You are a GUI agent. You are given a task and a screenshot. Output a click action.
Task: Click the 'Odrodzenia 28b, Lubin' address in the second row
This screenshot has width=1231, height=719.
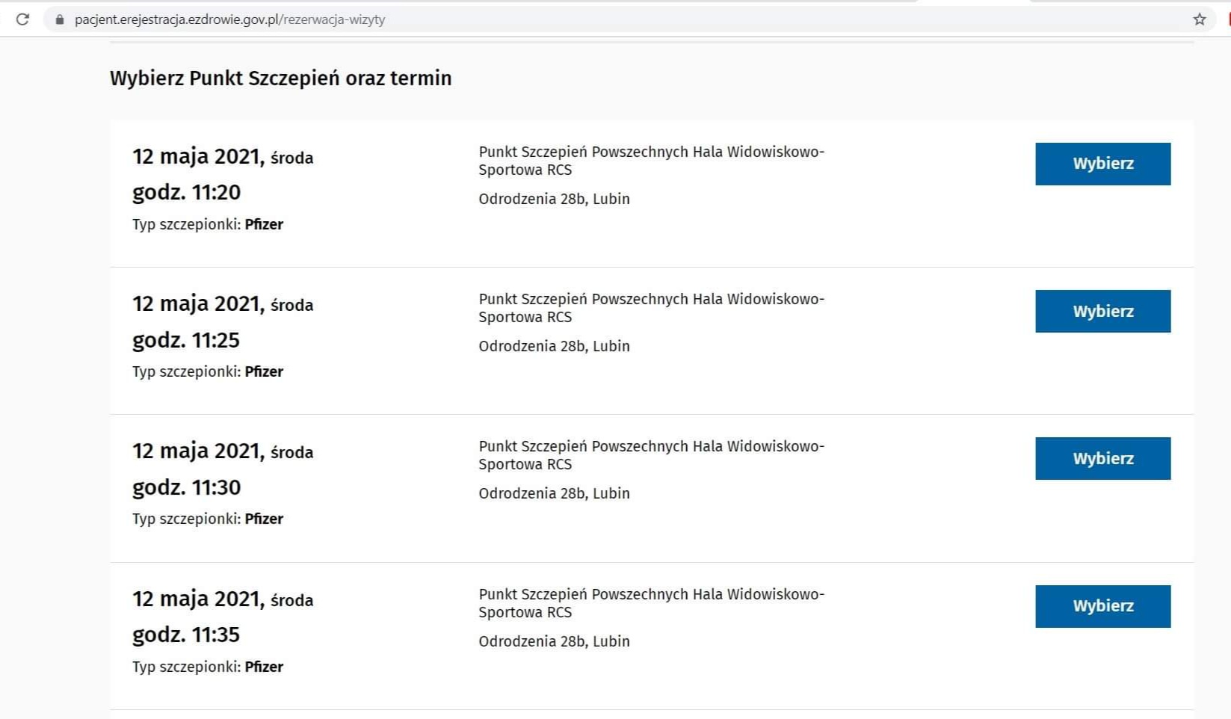554,346
